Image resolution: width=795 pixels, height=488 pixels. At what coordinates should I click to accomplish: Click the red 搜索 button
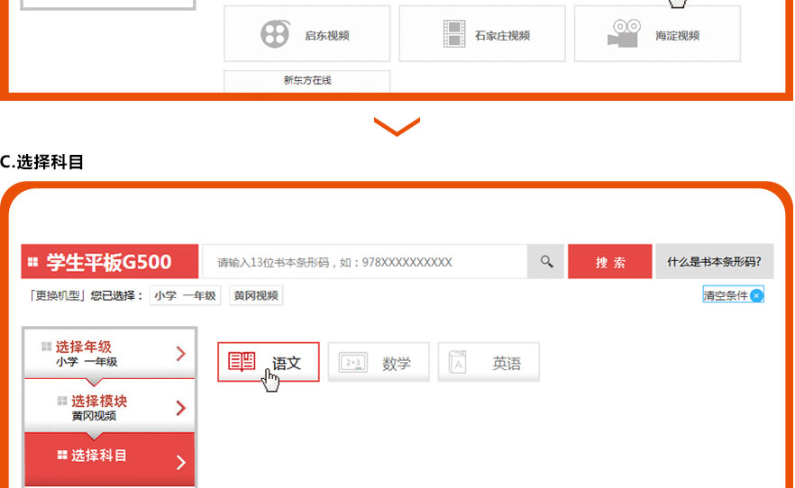[610, 262]
